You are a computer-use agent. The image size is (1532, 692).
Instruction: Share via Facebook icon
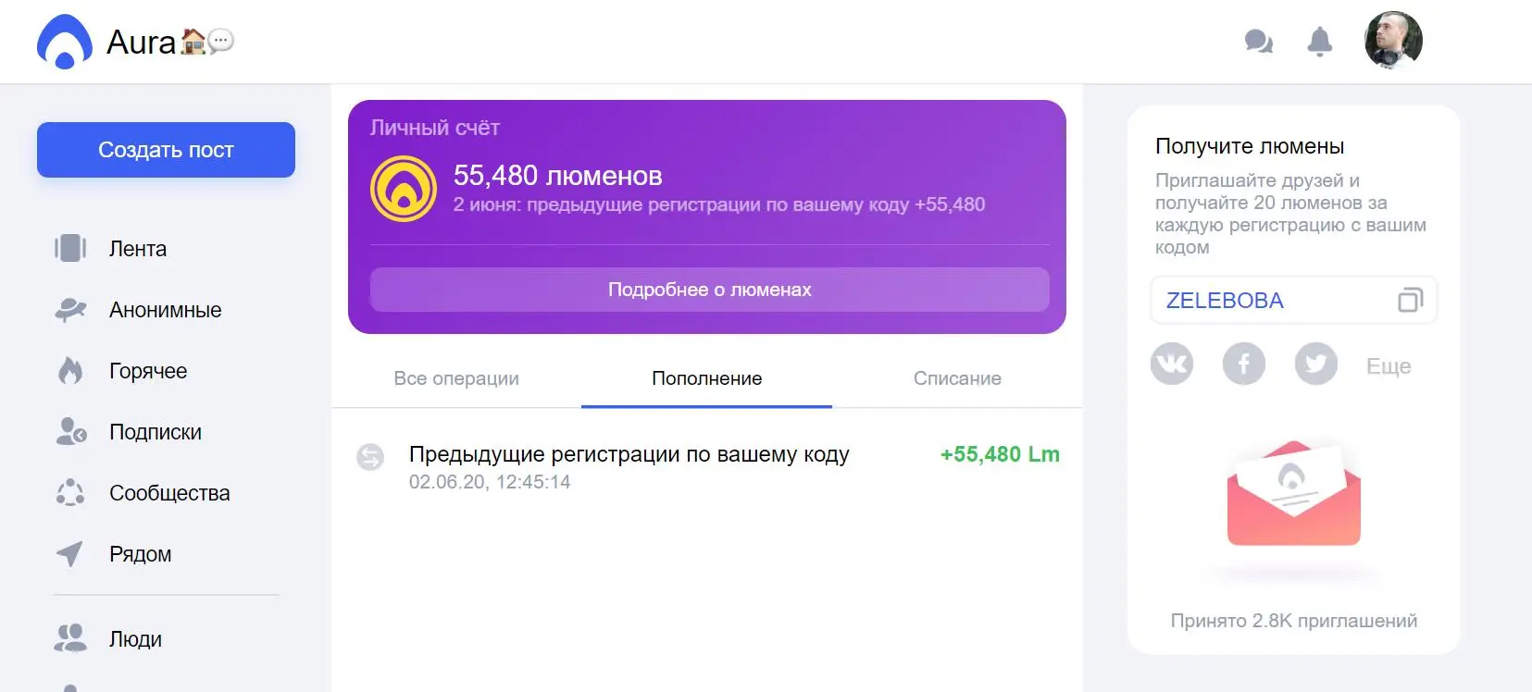point(1244,364)
